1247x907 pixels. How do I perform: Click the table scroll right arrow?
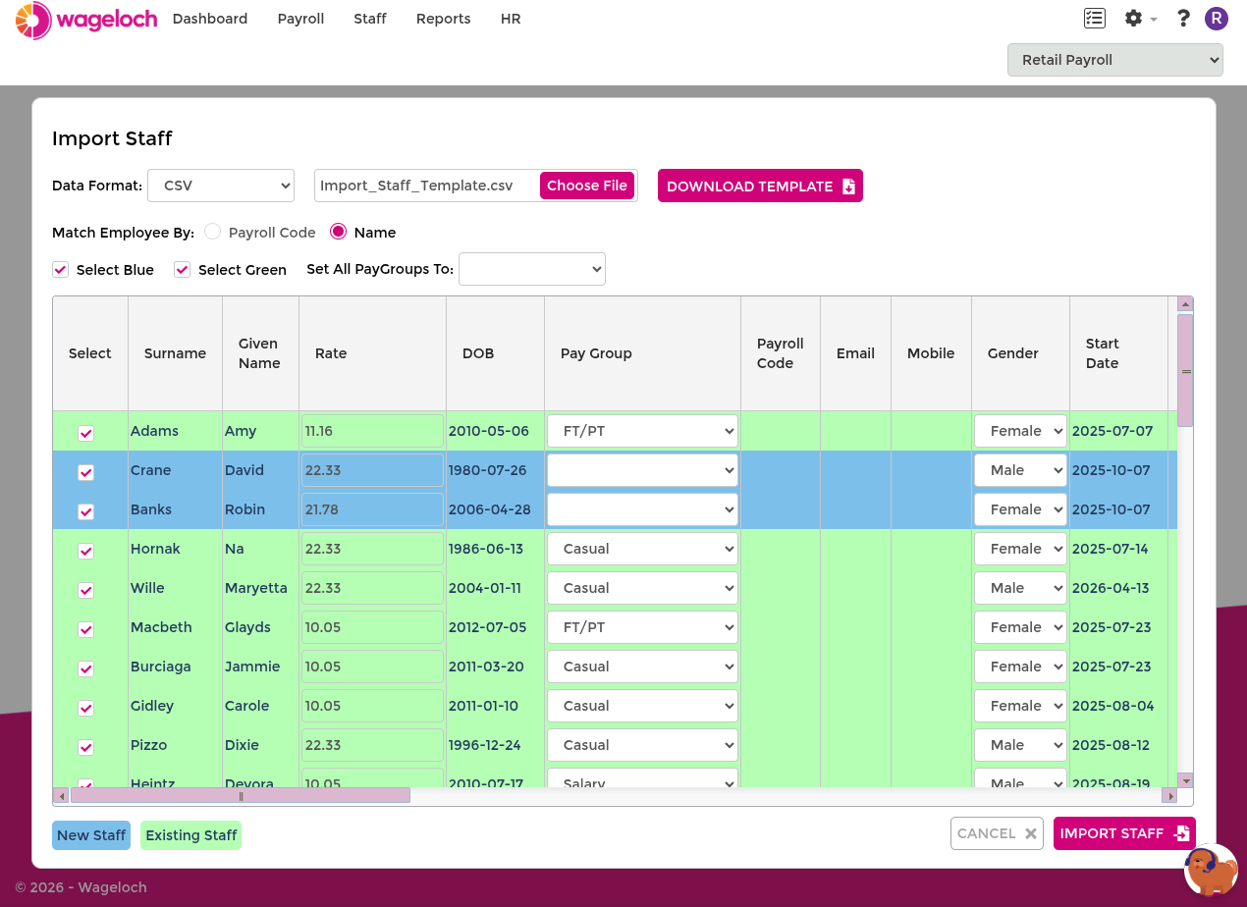(x=1169, y=796)
